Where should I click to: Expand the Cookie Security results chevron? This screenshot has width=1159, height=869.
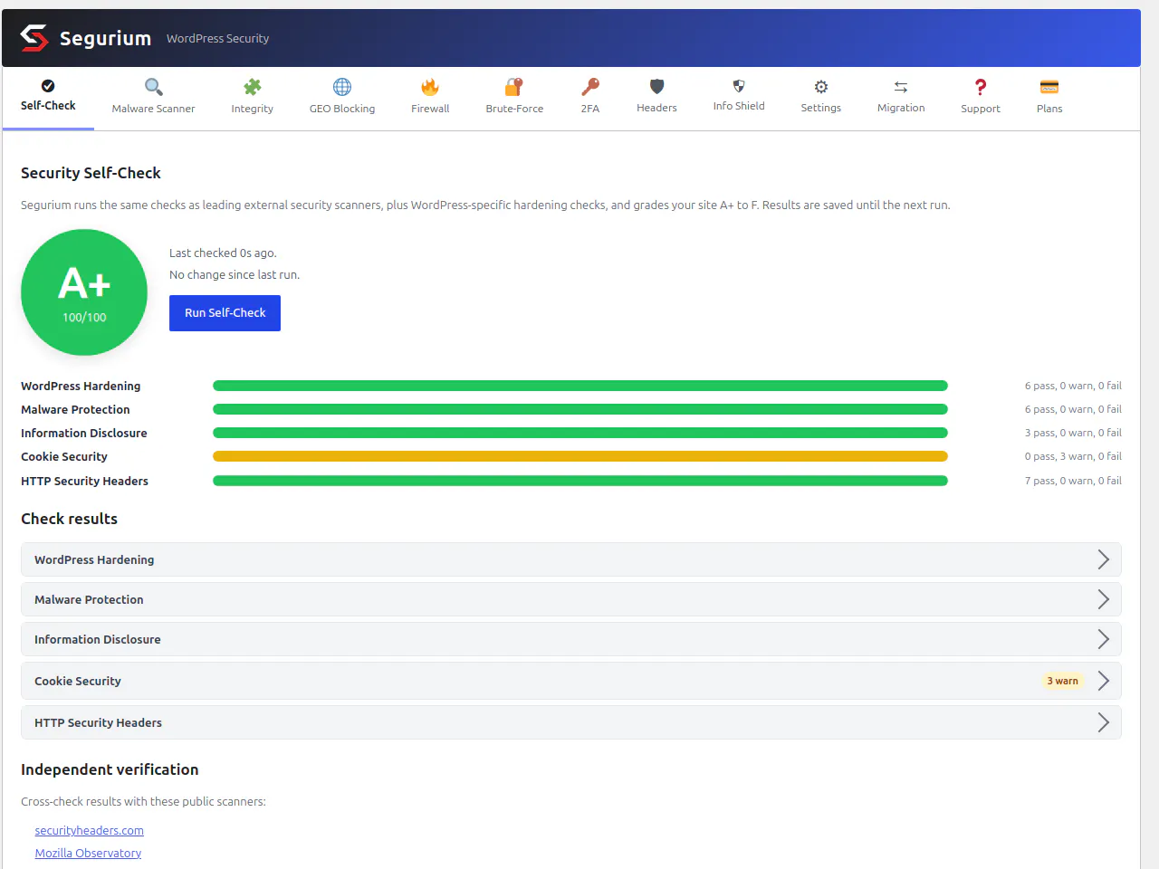point(1103,681)
